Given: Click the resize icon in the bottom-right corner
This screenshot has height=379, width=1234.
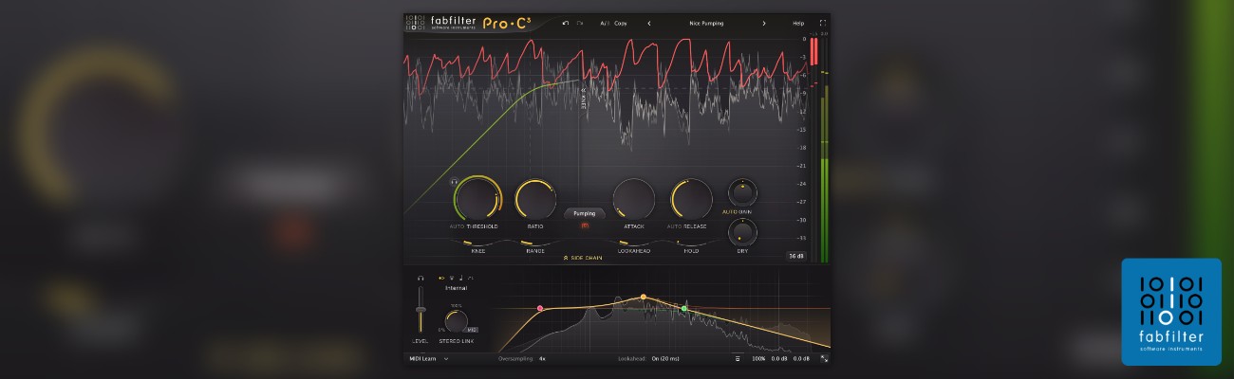Looking at the screenshot, I should (x=824, y=359).
